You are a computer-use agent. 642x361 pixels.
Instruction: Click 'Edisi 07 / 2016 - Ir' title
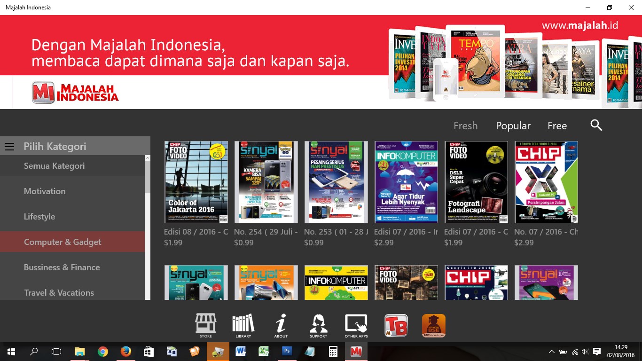(x=406, y=232)
